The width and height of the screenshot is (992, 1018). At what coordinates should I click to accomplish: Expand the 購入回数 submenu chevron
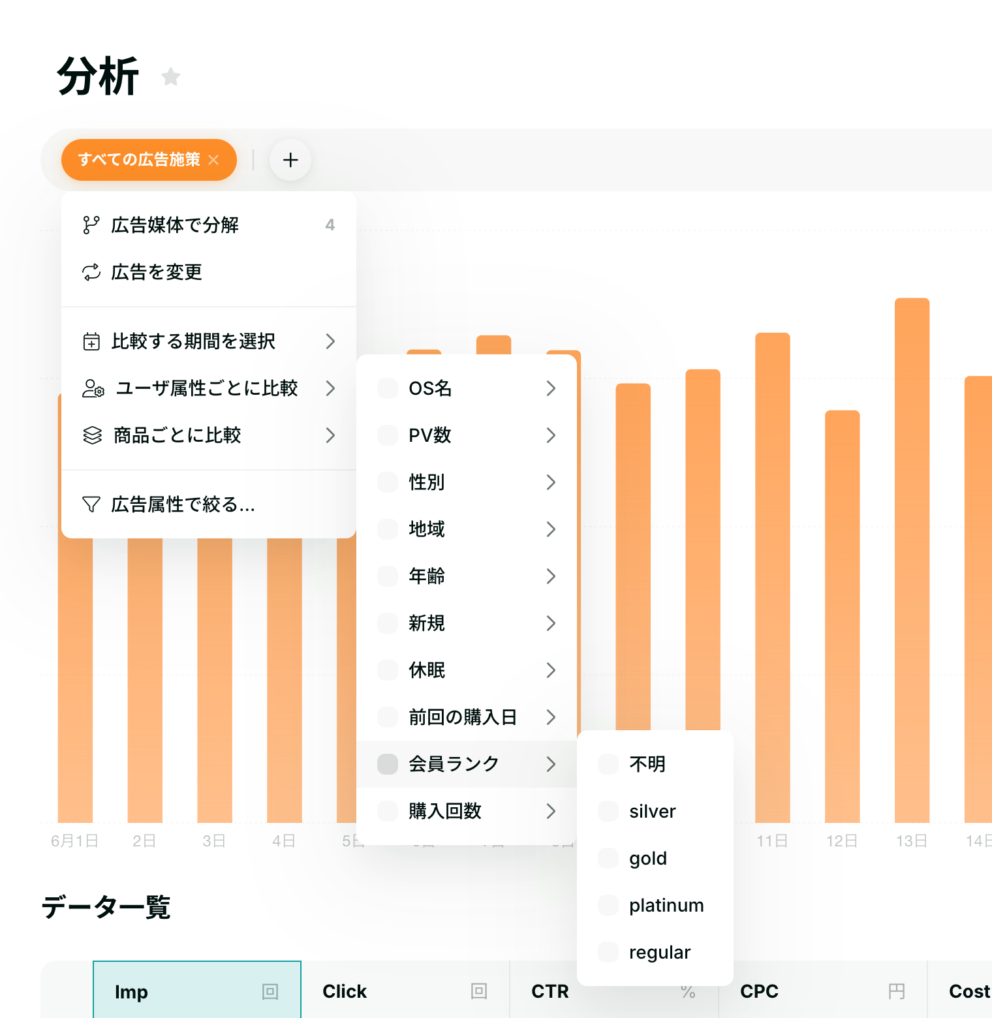coord(551,811)
